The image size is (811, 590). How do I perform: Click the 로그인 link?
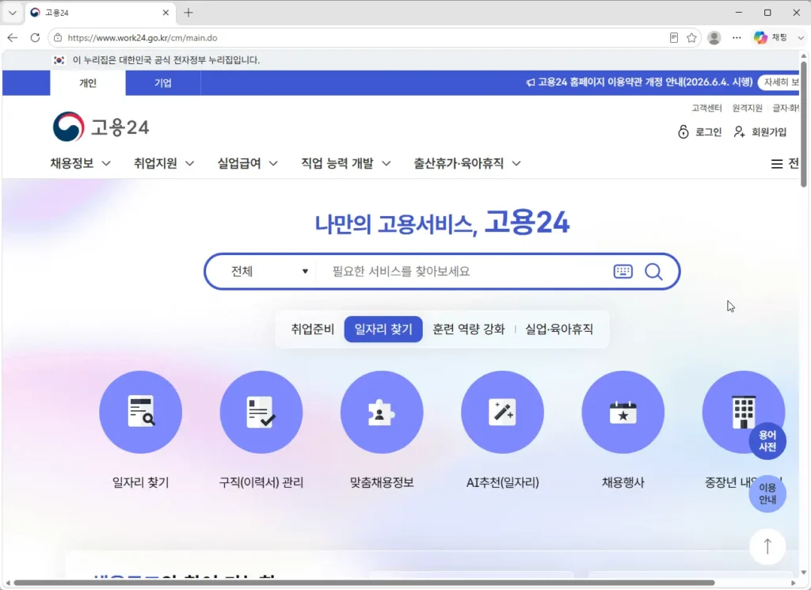point(700,131)
